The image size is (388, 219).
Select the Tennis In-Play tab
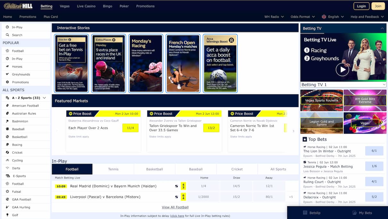113,169
